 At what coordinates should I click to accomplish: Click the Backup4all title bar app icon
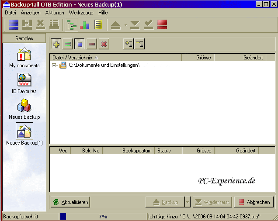[7, 4]
